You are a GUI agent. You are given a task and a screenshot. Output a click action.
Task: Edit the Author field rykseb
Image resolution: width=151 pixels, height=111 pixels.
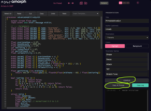[127, 29]
